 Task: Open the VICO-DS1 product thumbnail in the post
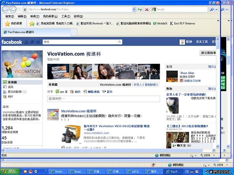coord(71,134)
